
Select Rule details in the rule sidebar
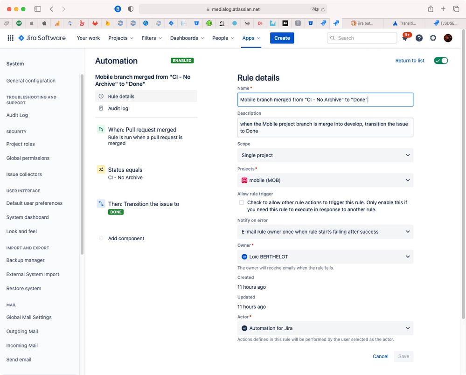click(x=146, y=96)
